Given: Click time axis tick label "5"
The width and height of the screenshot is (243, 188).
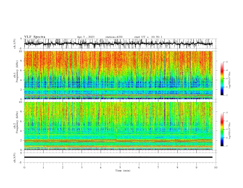Looking at the screenshot, I should [120, 167].
